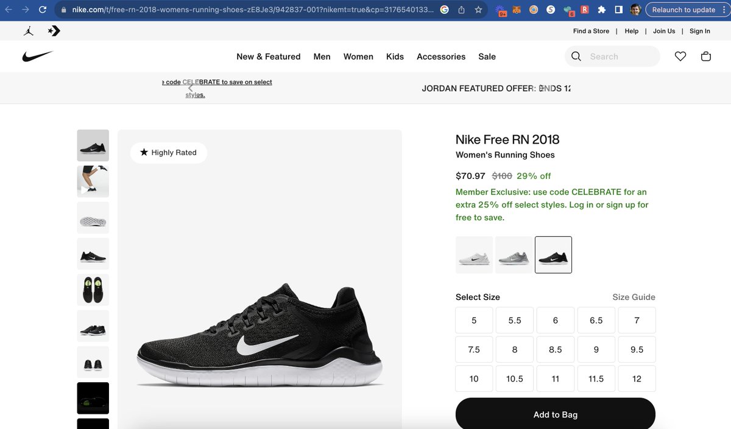Select the white colorway thumbnail
Image resolution: width=731 pixels, height=429 pixels.
474,255
